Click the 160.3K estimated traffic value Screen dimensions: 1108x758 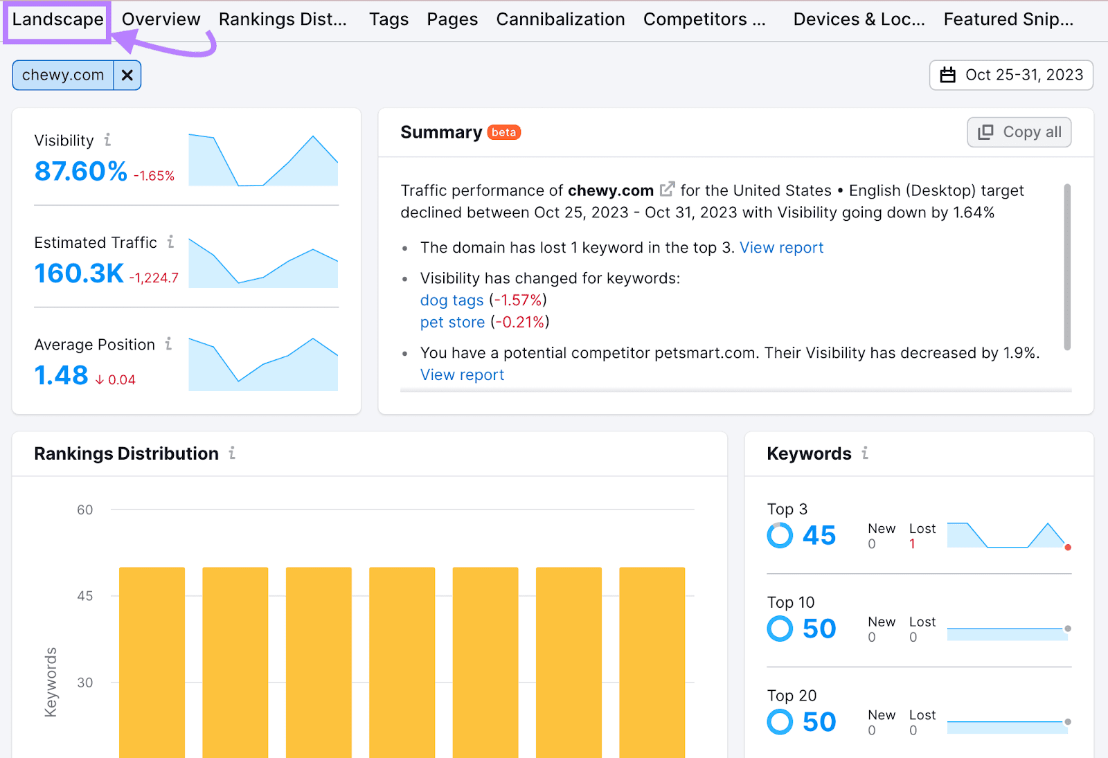(79, 273)
